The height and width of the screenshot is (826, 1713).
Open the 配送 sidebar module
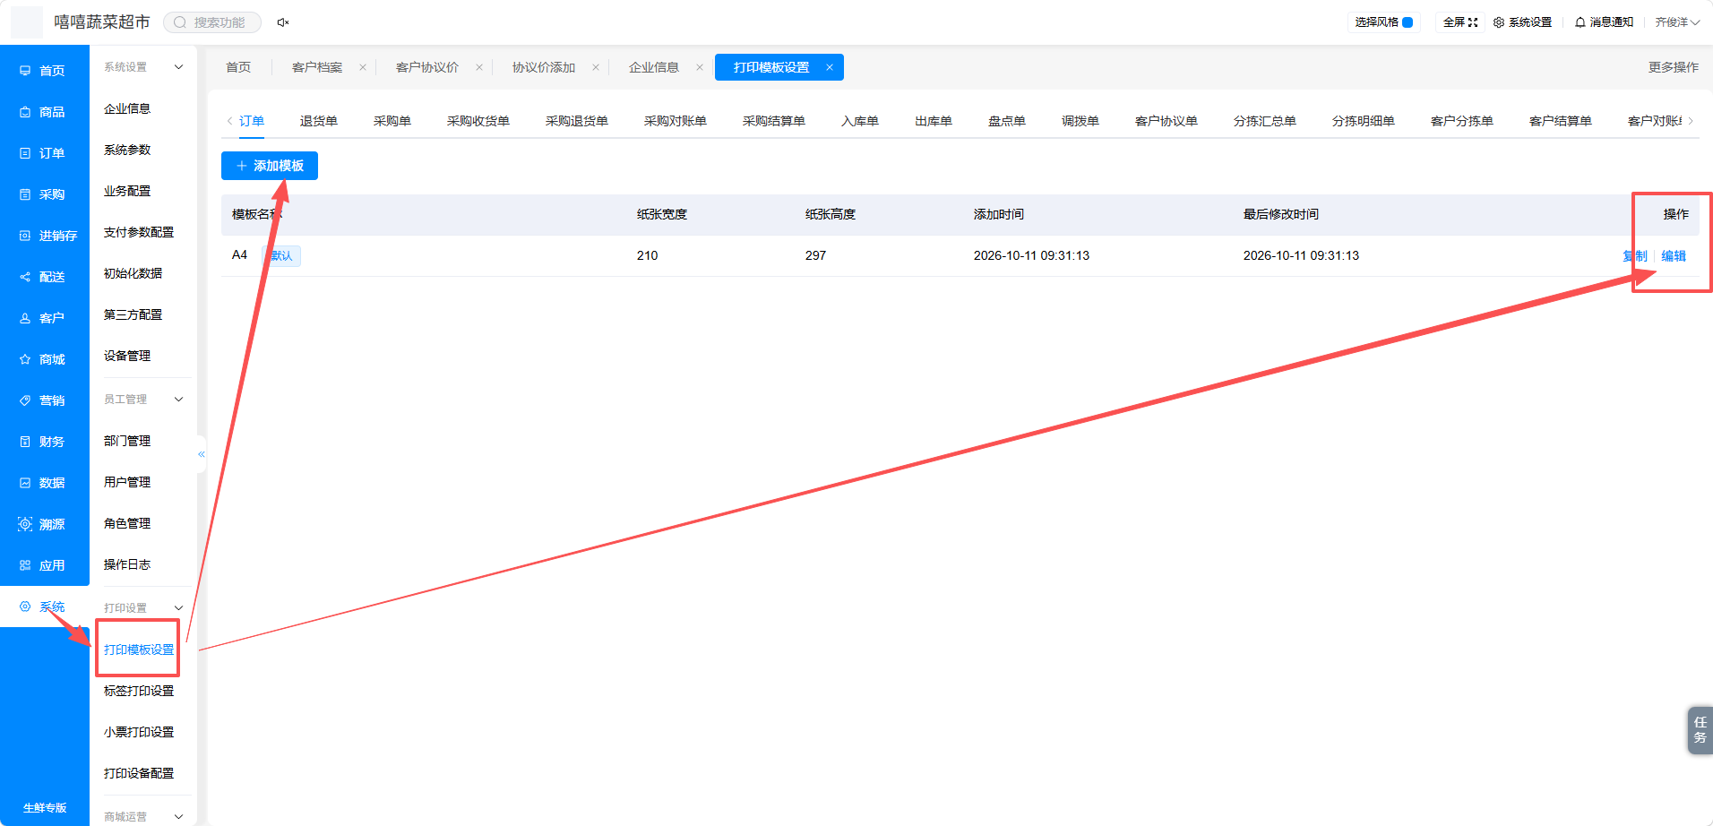click(x=44, y=277)
